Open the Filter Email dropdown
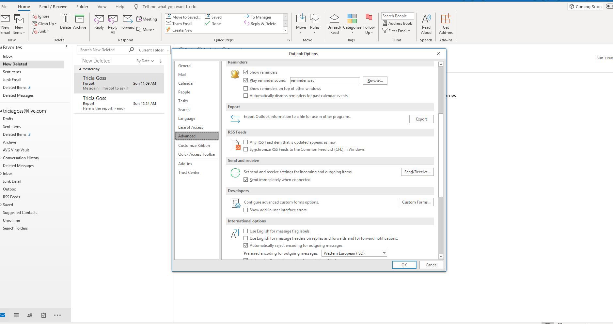613x324 pixels. point(396,31)
